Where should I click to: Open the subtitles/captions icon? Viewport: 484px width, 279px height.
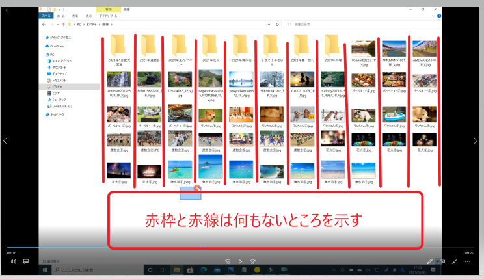click(x=27, y=261)
